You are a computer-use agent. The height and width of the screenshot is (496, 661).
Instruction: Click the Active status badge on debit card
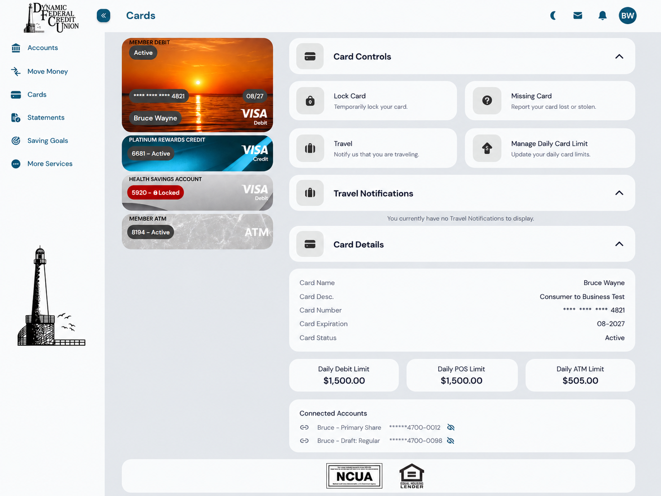143,53
